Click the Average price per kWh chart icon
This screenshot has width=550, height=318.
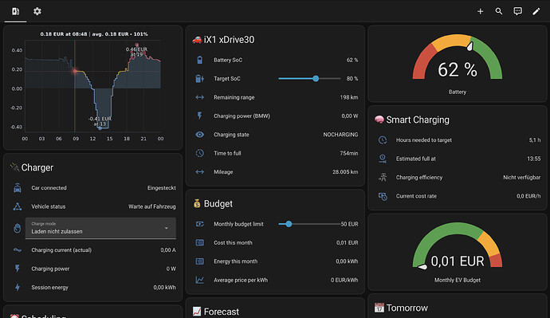point(199,280)
